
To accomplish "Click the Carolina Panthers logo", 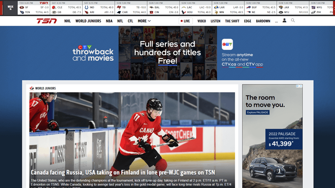I will tap(119, 12).
